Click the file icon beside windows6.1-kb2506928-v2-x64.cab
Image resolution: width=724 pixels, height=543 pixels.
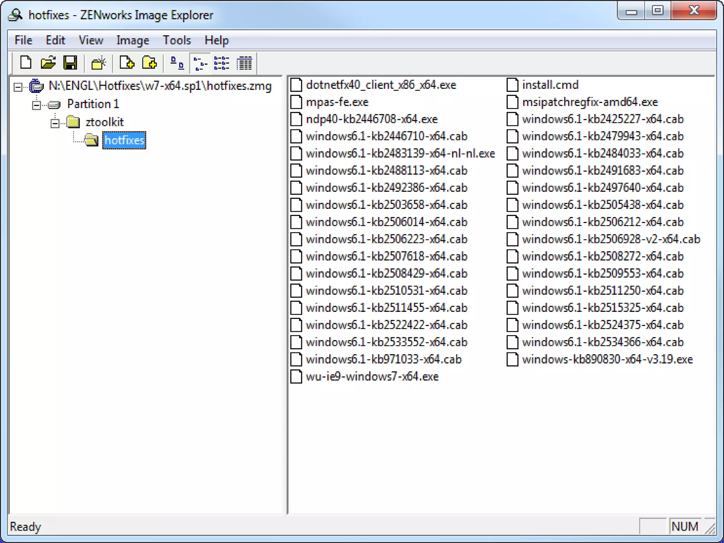point(512,239)
